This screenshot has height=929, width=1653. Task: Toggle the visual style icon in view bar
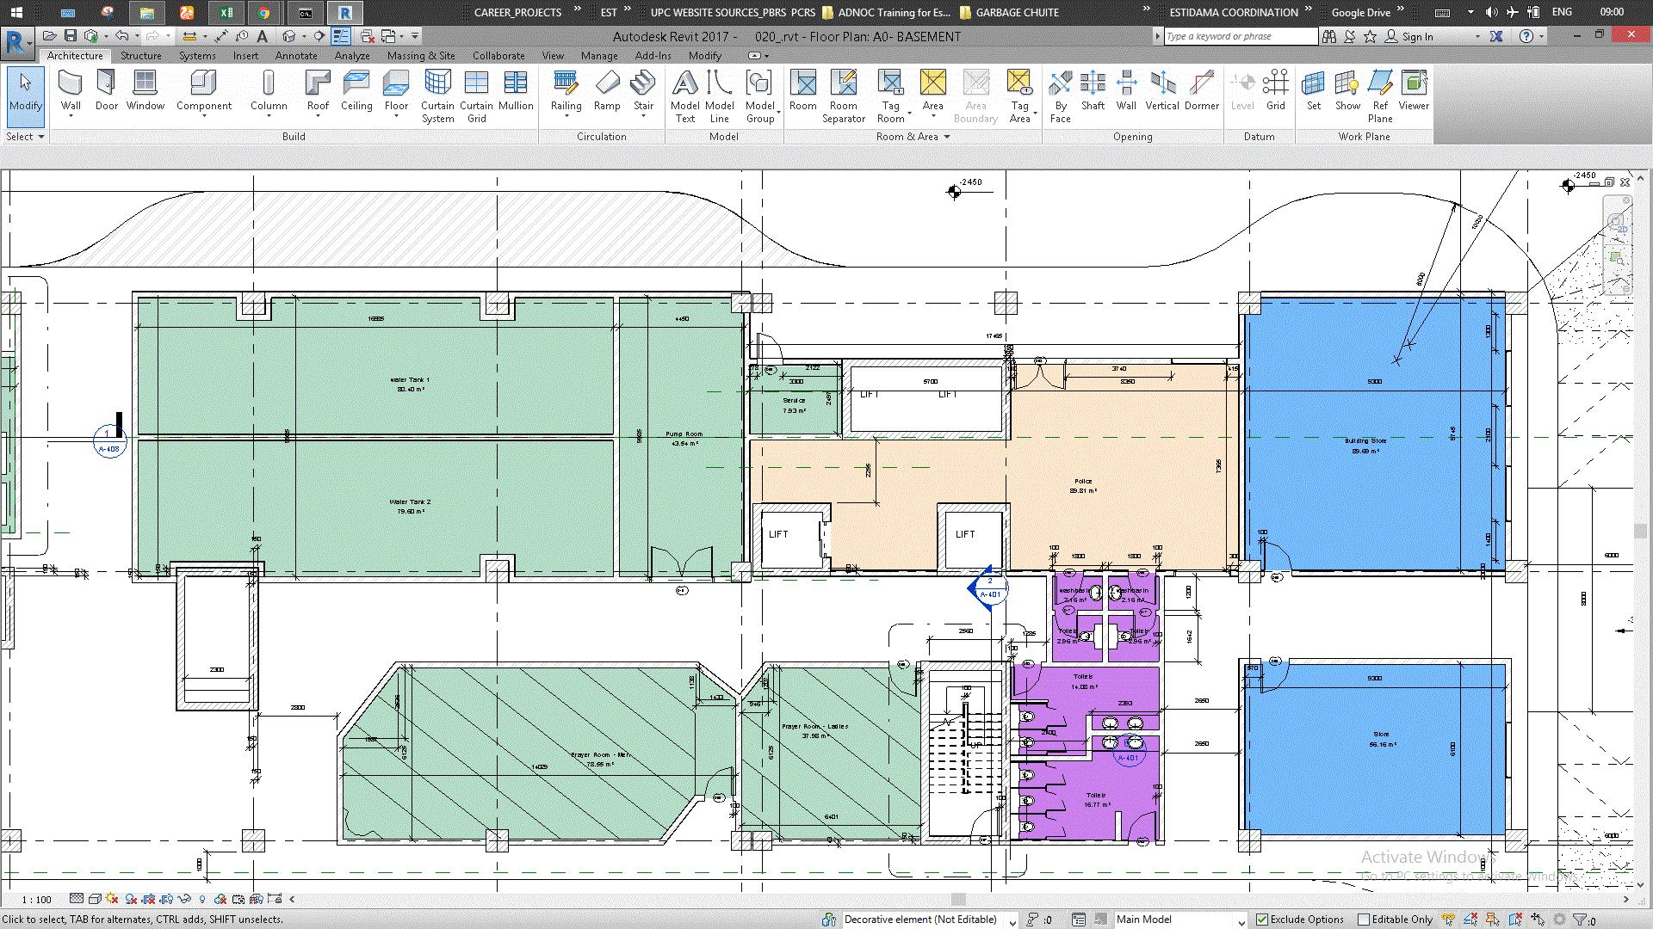tap(95, 899)
